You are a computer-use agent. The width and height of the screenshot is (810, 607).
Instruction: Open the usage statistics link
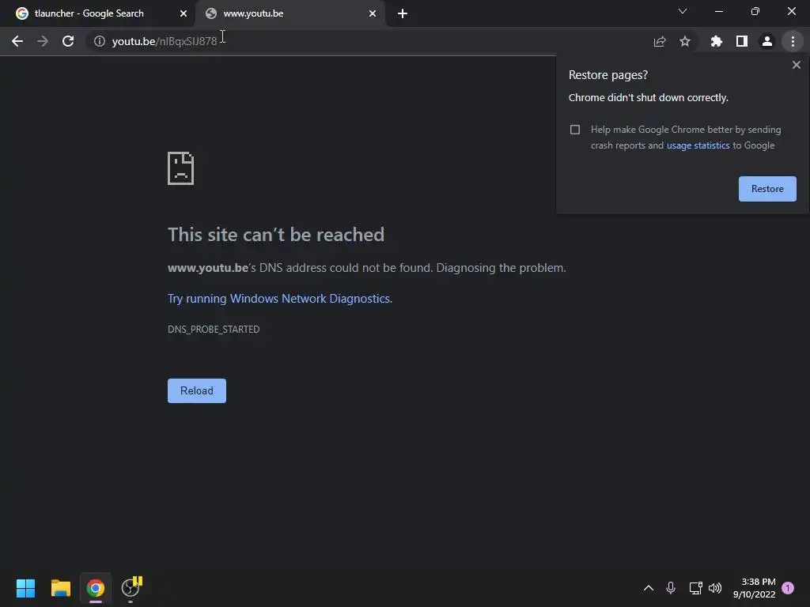(698, 145)
